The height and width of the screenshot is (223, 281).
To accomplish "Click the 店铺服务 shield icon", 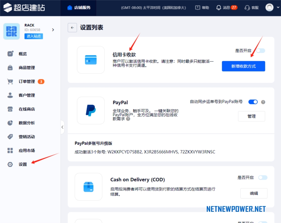I will point(70,8).
